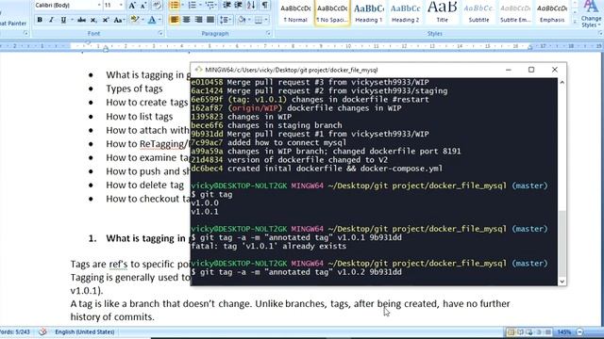This screenshot has height=339, width=604.
Task: Apply text highlight color
Action: 134,20
